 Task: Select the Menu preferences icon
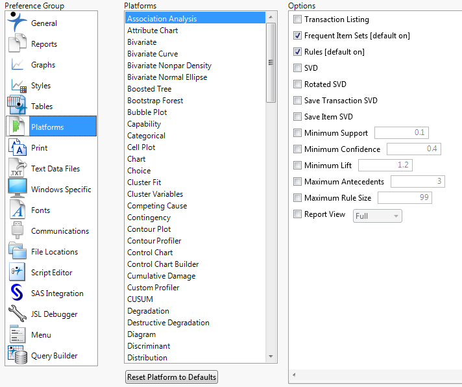17,334
